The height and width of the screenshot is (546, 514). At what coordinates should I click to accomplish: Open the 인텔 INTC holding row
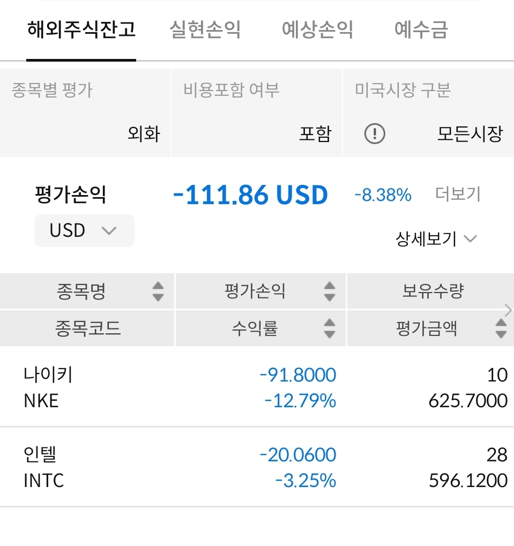pyautogui.click(x=257, y=467)
